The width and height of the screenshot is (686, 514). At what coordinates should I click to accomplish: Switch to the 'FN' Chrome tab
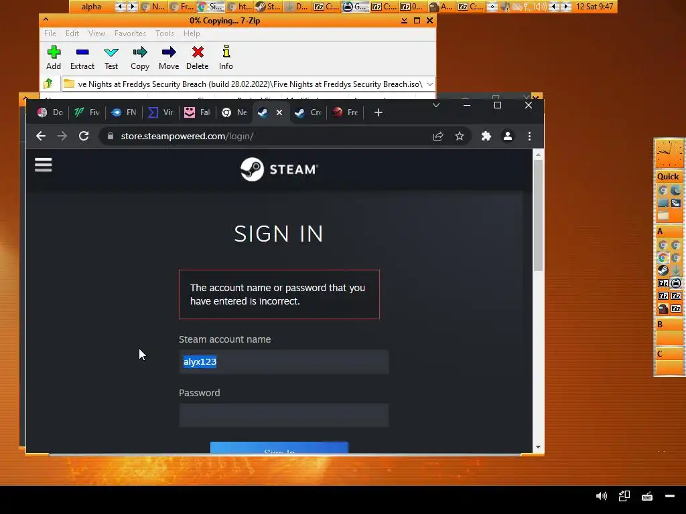124,112
